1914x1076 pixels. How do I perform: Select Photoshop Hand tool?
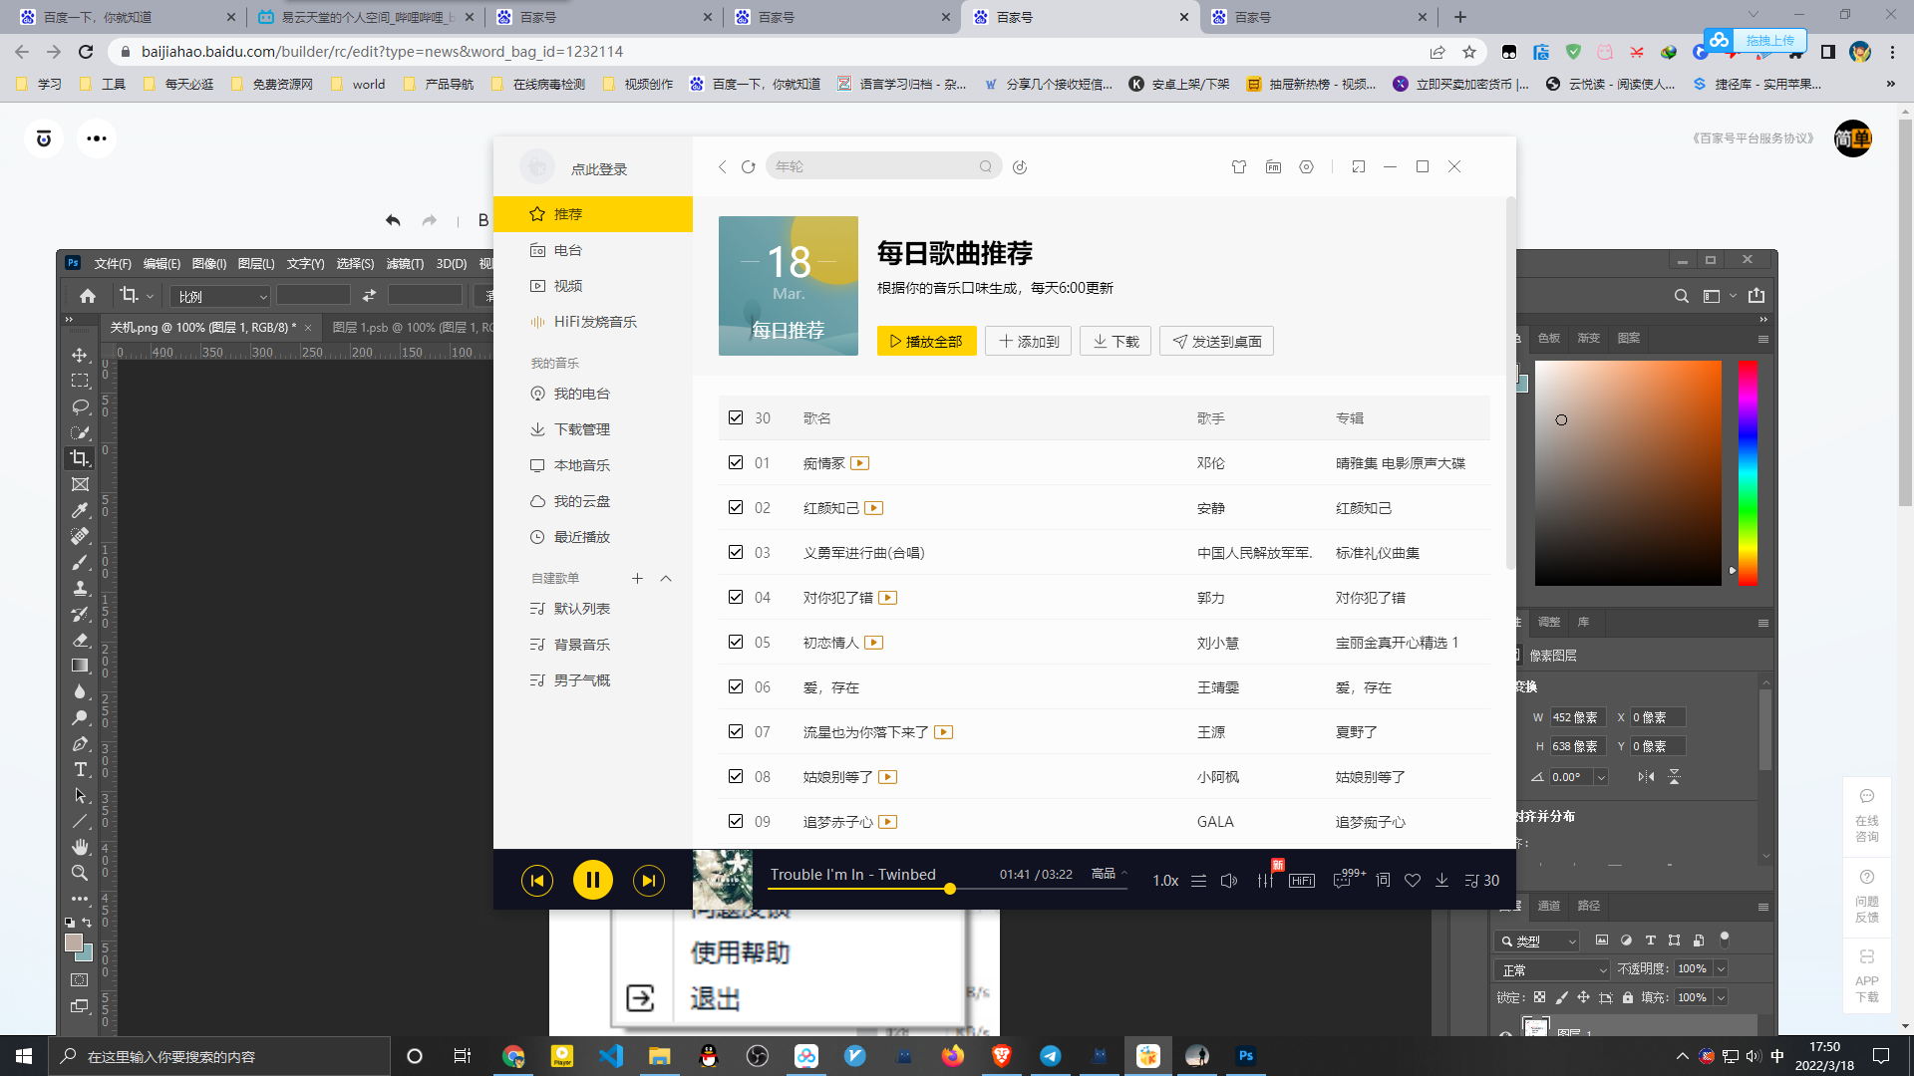pos(80,847)
